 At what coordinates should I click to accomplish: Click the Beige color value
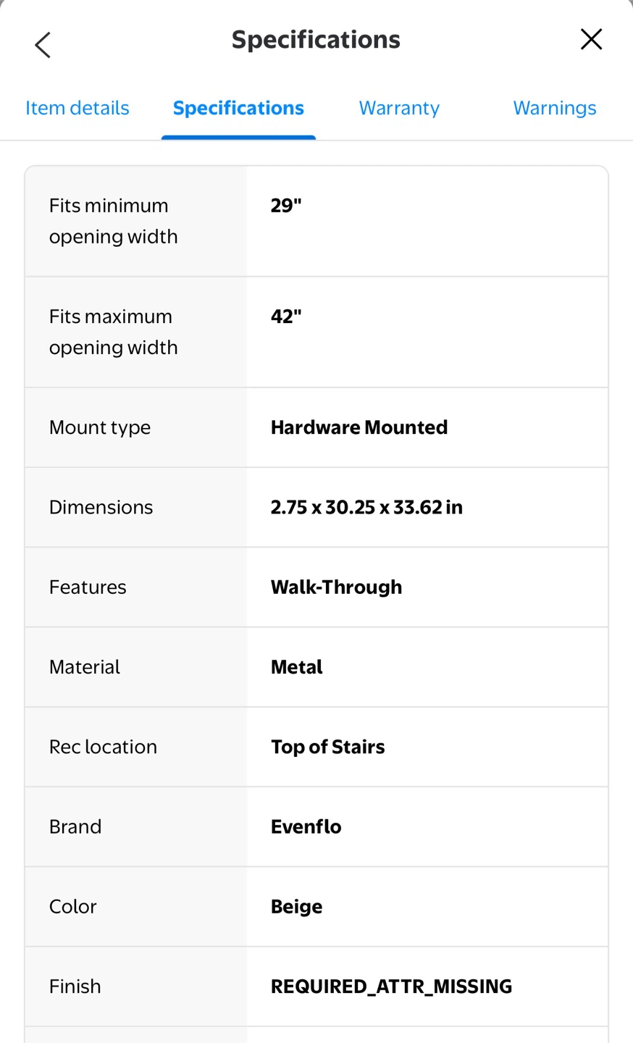point(296,907)
